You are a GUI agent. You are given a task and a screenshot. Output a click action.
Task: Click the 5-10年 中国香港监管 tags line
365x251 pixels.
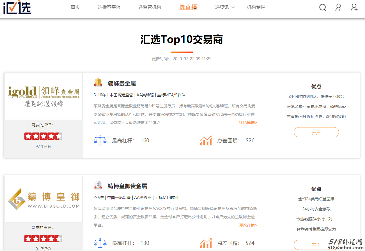139,95
